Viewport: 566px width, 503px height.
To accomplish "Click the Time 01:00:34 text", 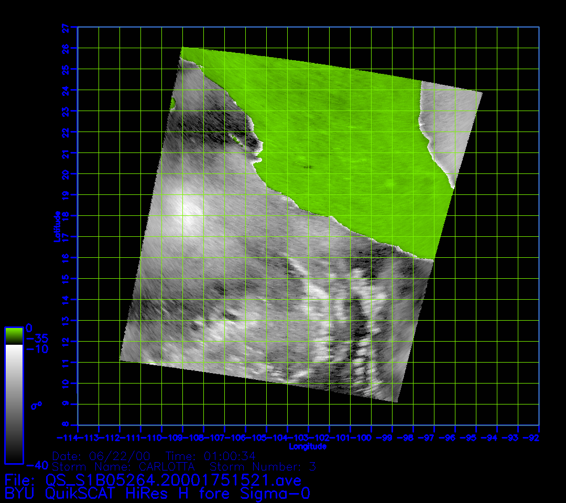I will (210, 456).
